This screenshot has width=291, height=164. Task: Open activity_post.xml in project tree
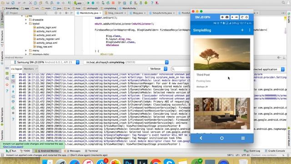pyautogui.click(x=46, y=35)
